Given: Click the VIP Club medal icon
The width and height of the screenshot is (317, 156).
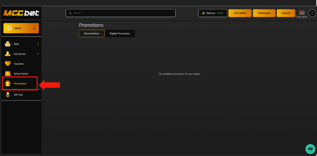Looking at the screenshot, I should (x=8, y=95).
